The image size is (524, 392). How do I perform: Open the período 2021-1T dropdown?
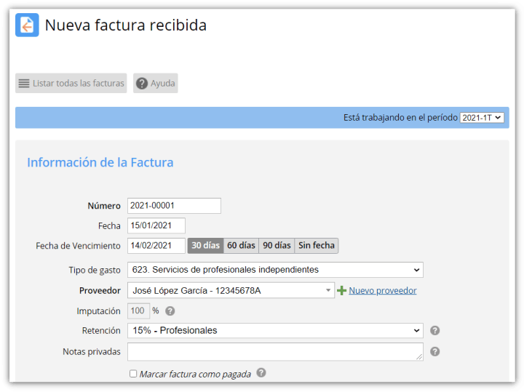point(482,118)
